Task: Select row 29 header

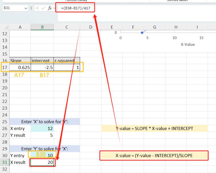Action: coord(5,149)
